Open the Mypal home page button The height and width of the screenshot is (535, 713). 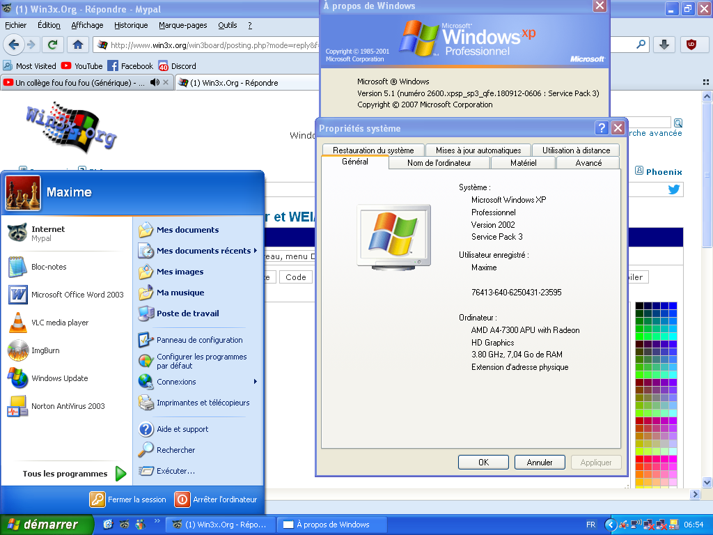click(78, 45)
